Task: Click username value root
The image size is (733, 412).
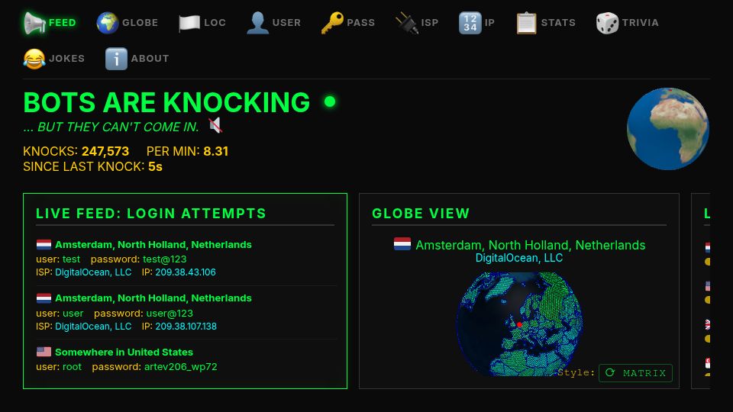Action: [72, 367]
